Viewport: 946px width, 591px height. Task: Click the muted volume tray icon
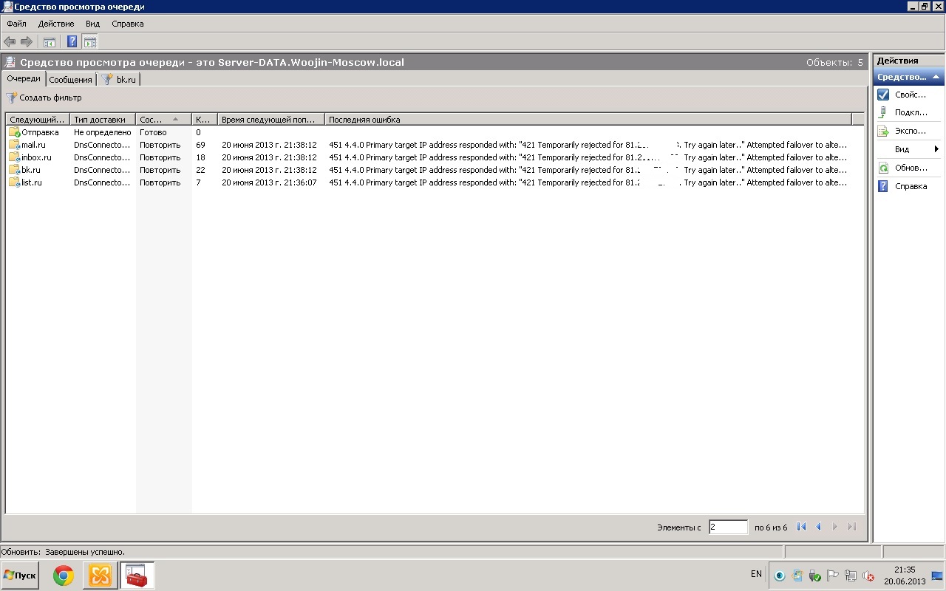coord(868,575)
